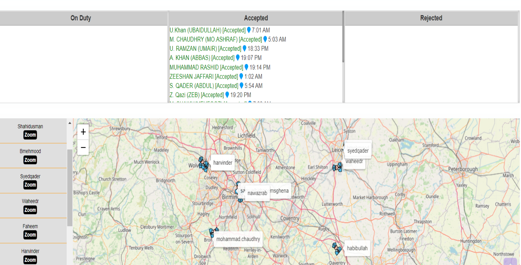The height and width of the screenshot is (265, 521).
Task: Click the driver list scrollbar thumb
Action: click(70, 188)
